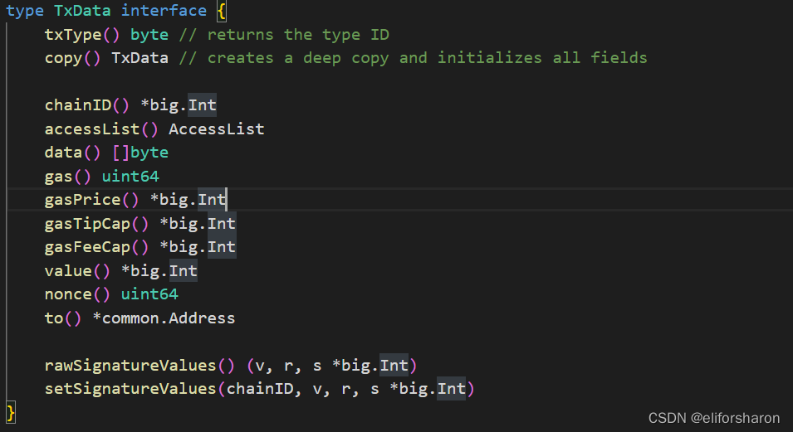Click the setSignatureValues method name
The image size is (793, 432).
pyautogui.click(x=130, y=389)
